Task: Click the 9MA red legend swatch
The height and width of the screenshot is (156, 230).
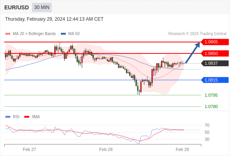Action: point(27,117)
